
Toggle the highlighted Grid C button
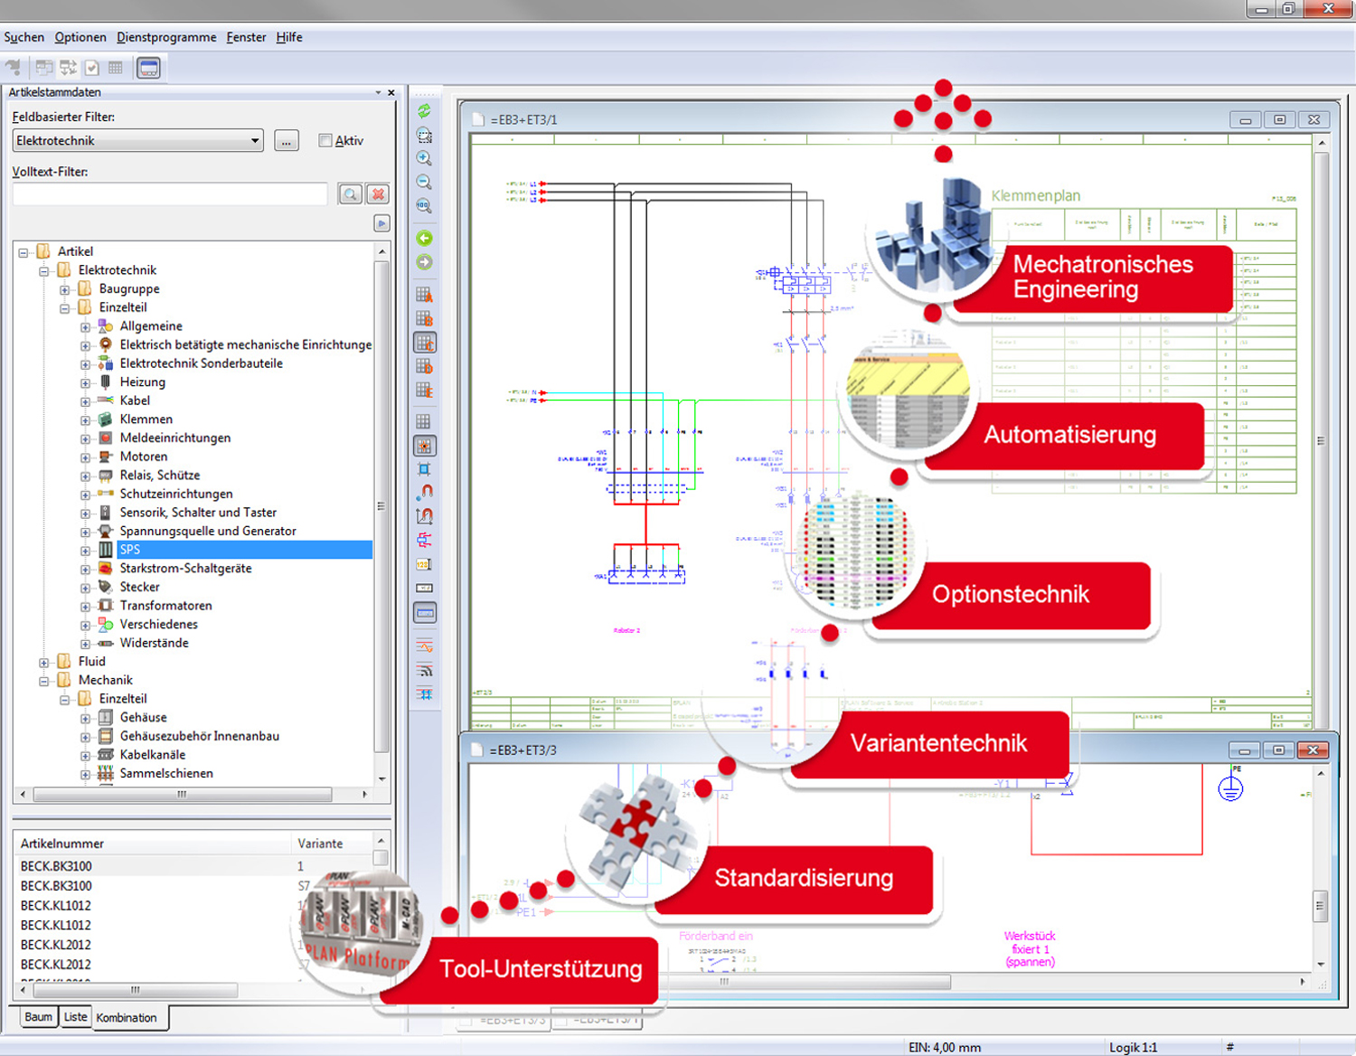coord(424,343)
